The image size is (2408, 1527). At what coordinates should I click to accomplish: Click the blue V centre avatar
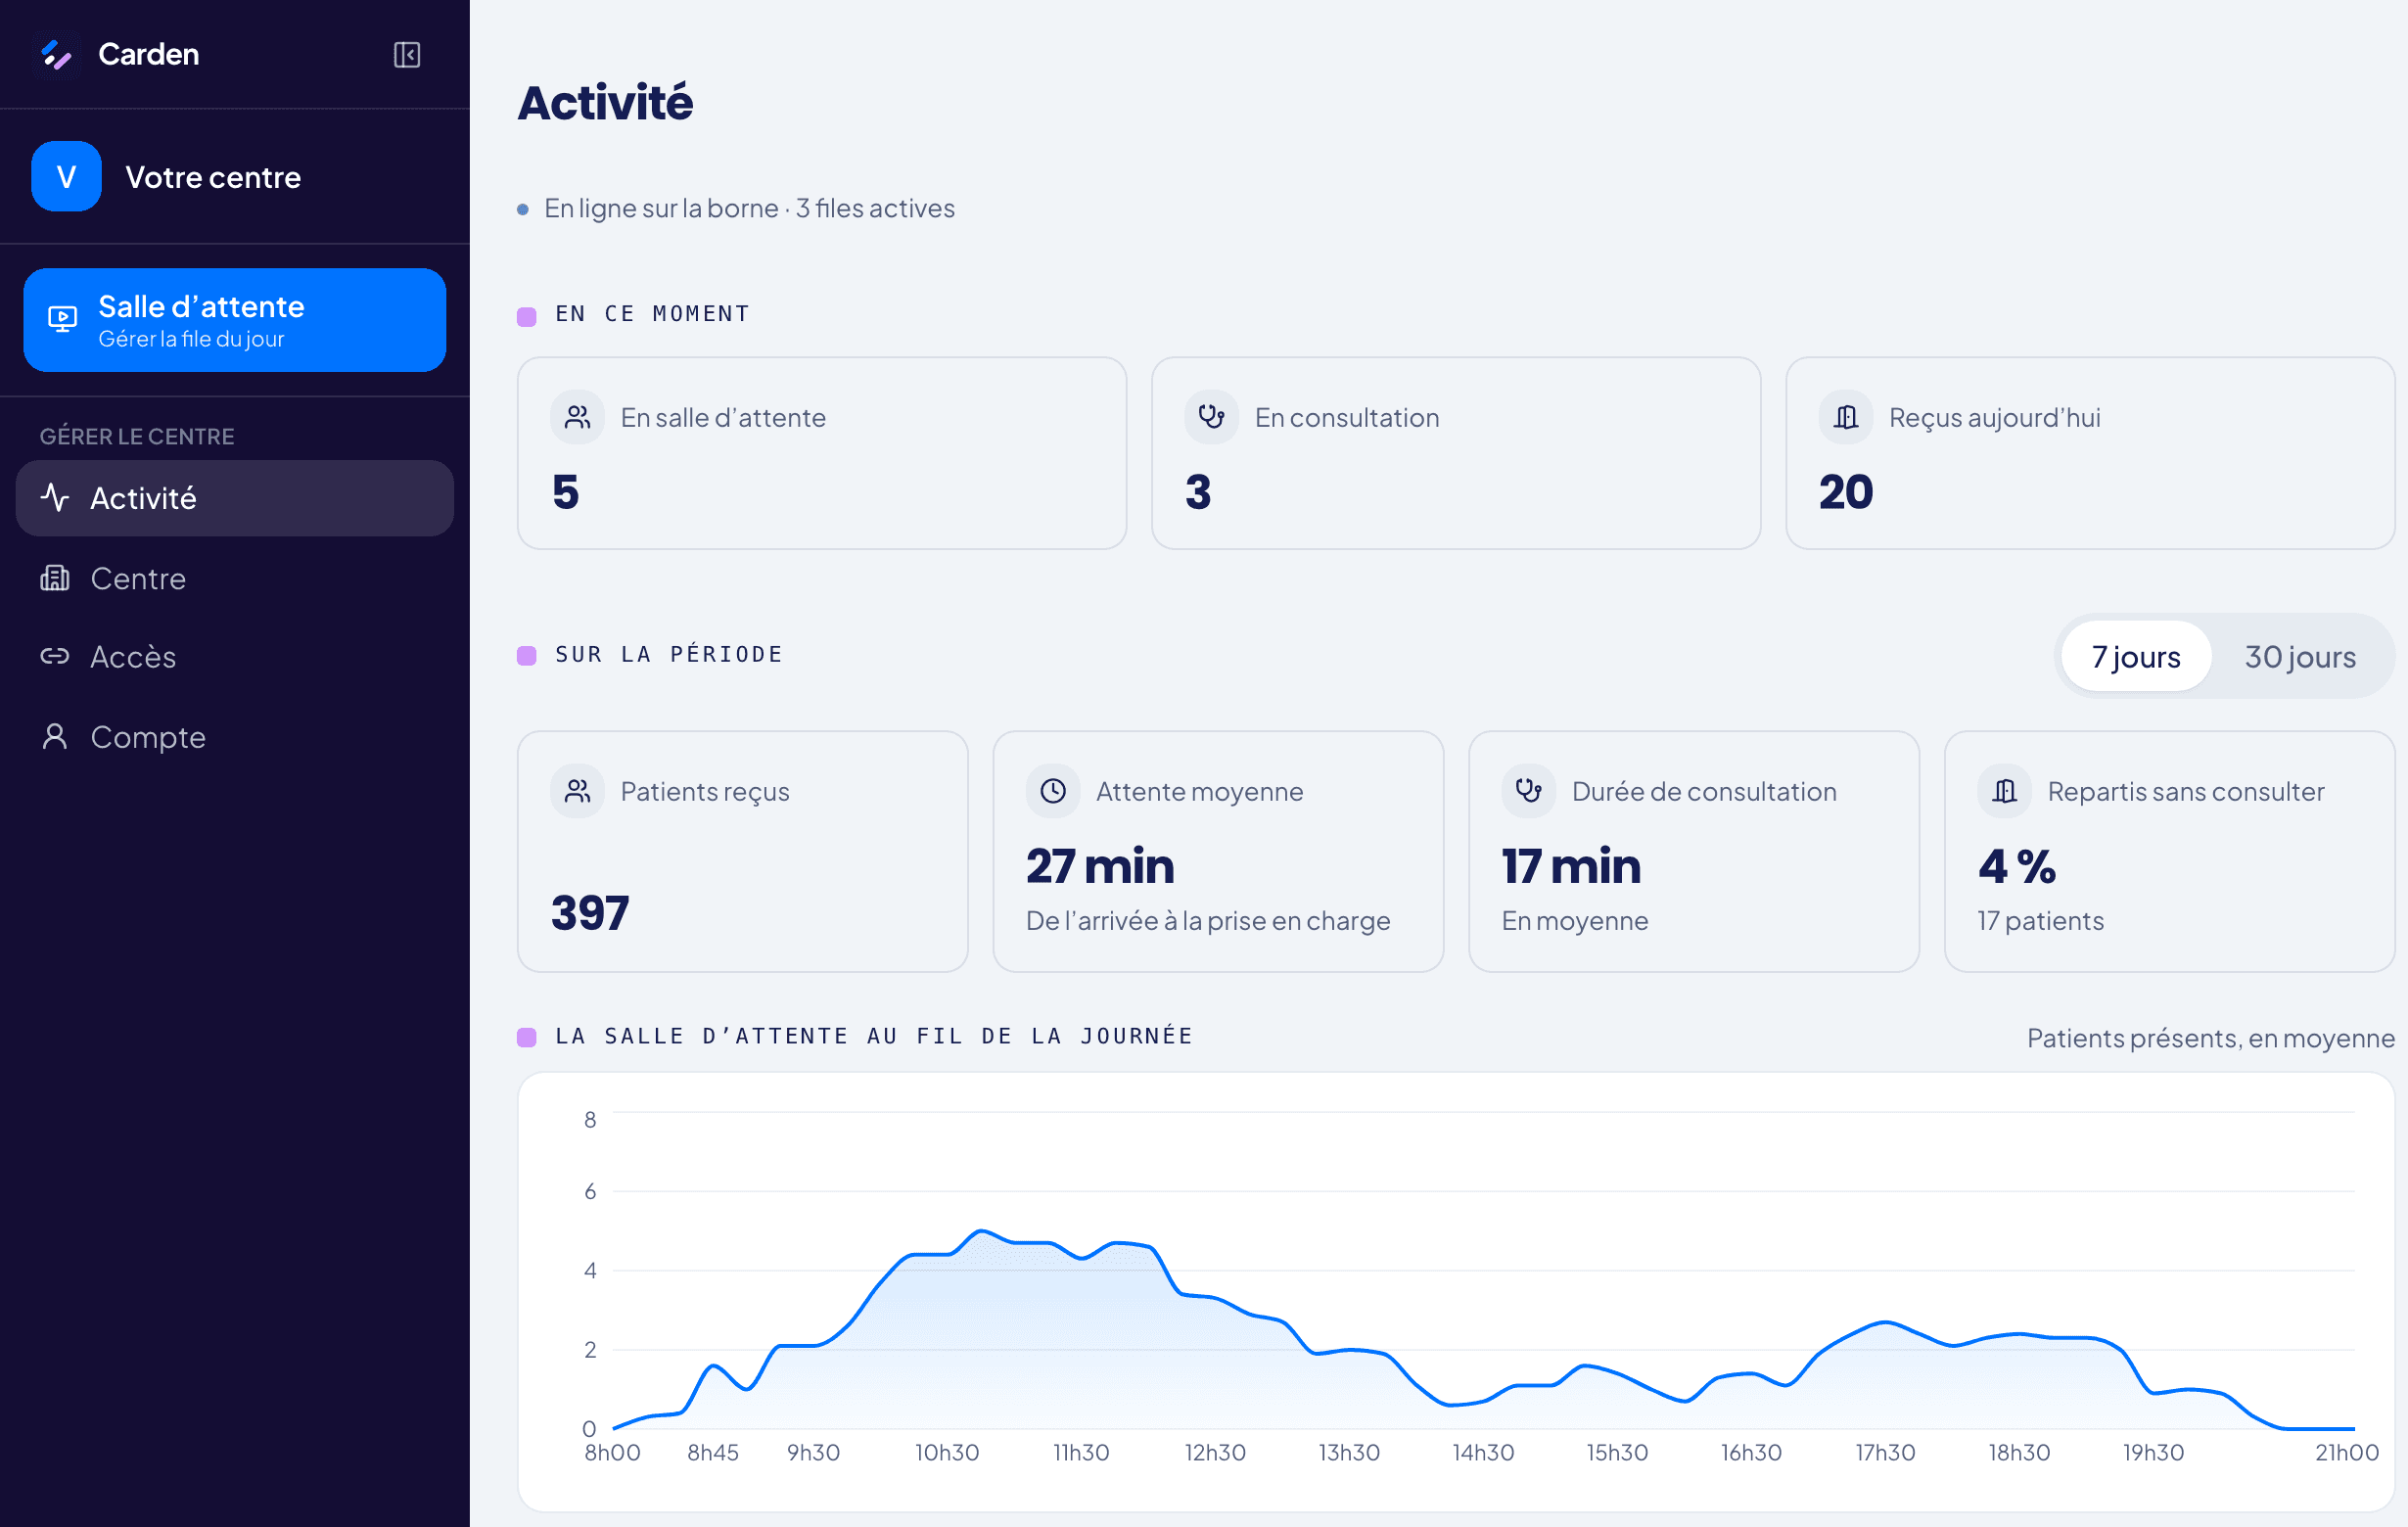66,176
